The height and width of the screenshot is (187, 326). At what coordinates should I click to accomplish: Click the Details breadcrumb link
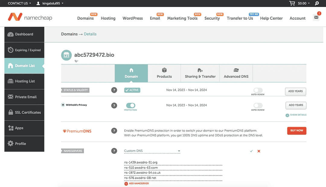click(90, 34)
